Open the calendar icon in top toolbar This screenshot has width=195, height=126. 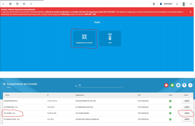[17, 4]
